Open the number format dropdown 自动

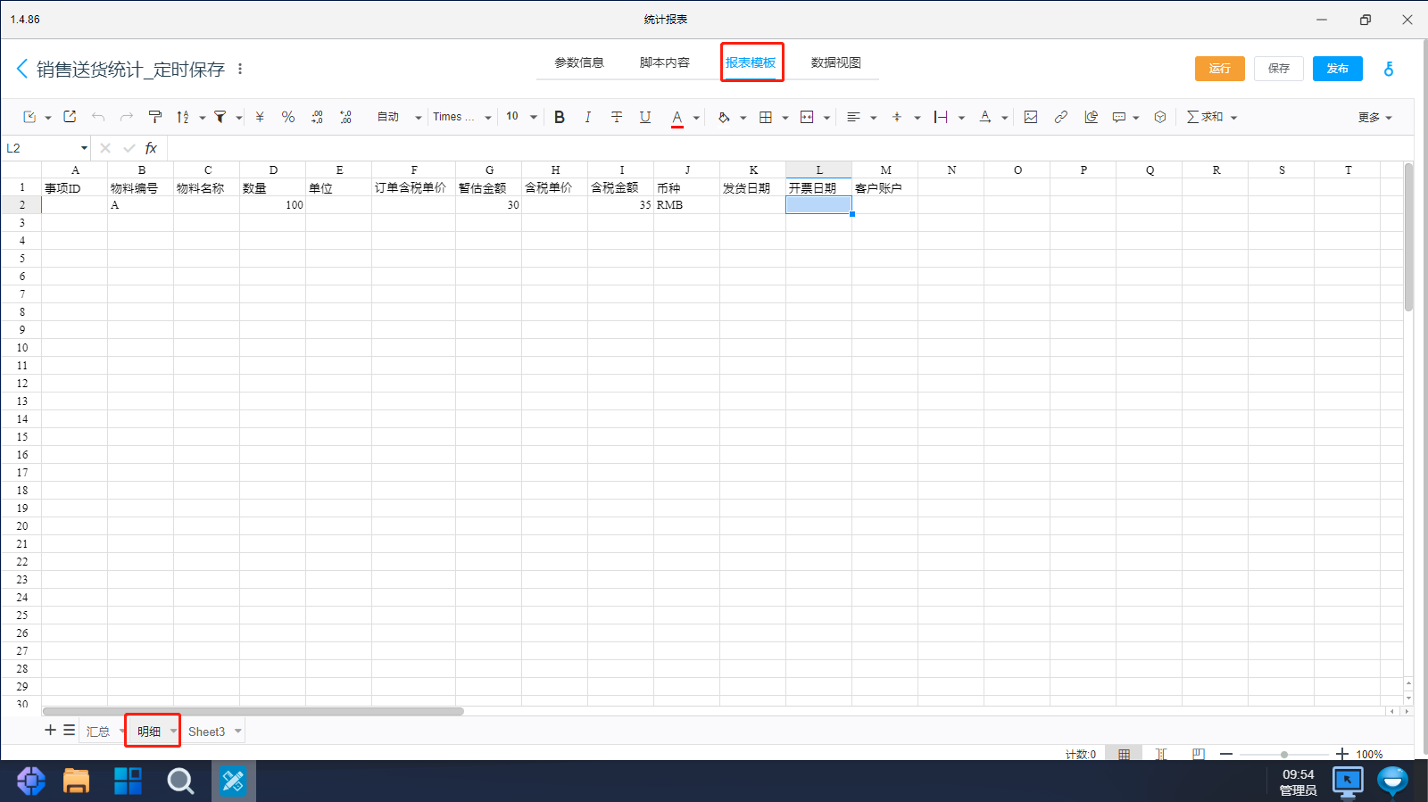coord(398,117)
